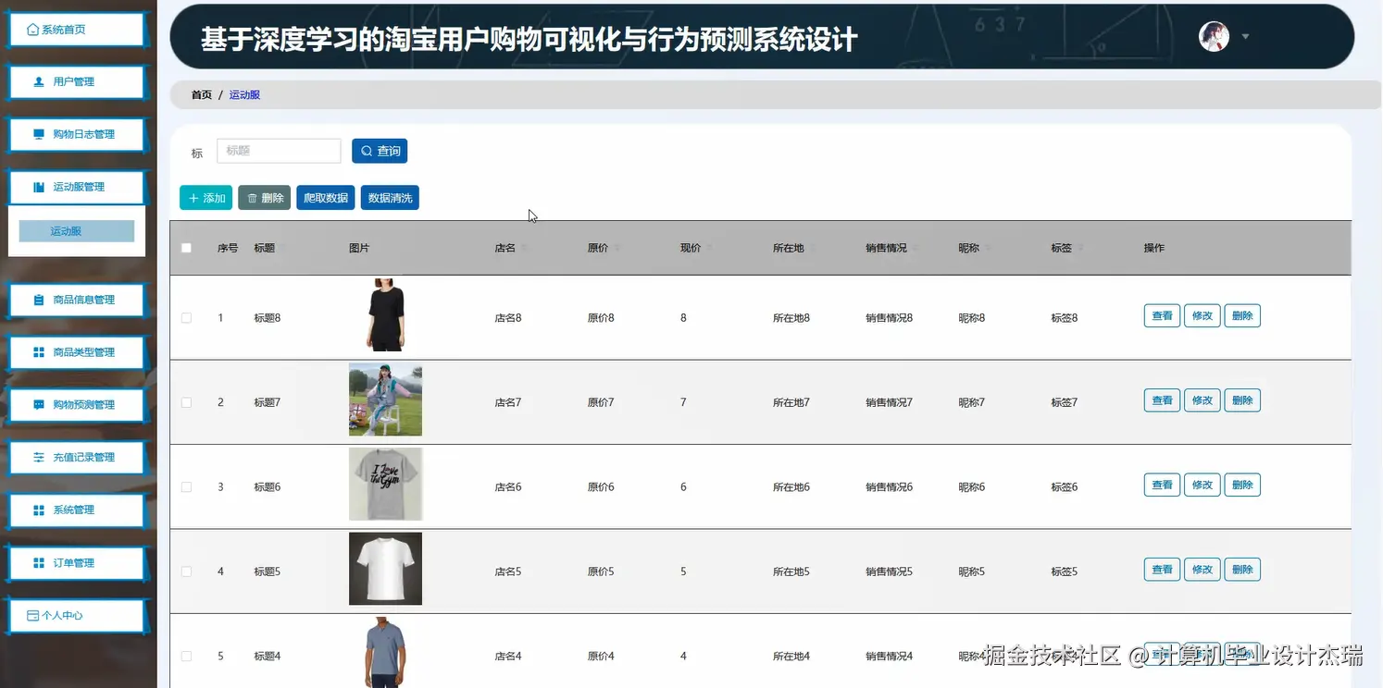Focus the 标题 search input field

(x=279, y=151)
